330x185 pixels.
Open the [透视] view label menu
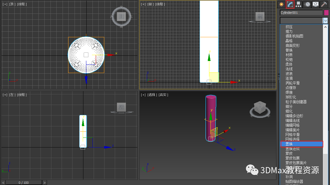tap(152, 95)
